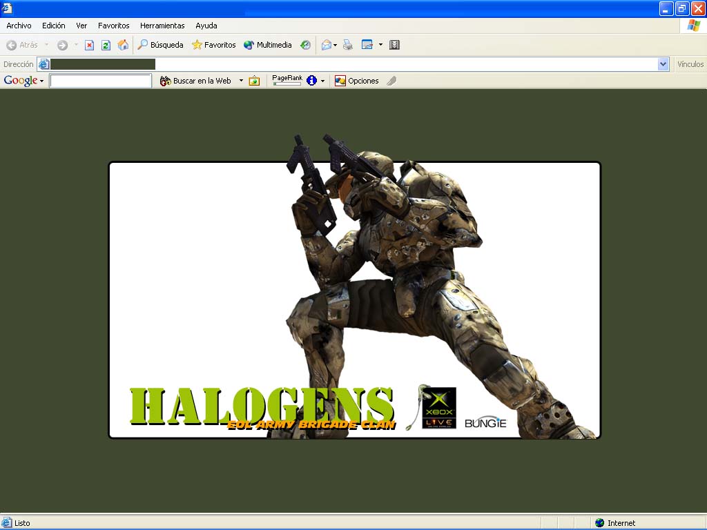Open the History icon in toolbar
This screenshot has width=707, height=530.
(305, 45)
